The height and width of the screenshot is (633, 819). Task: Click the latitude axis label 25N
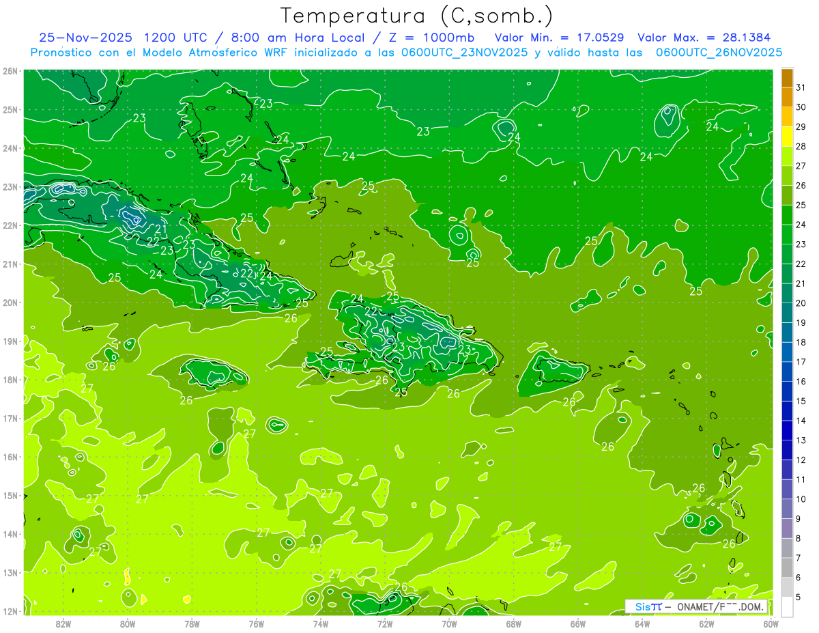pyautogui.click(x=10, y=109)
